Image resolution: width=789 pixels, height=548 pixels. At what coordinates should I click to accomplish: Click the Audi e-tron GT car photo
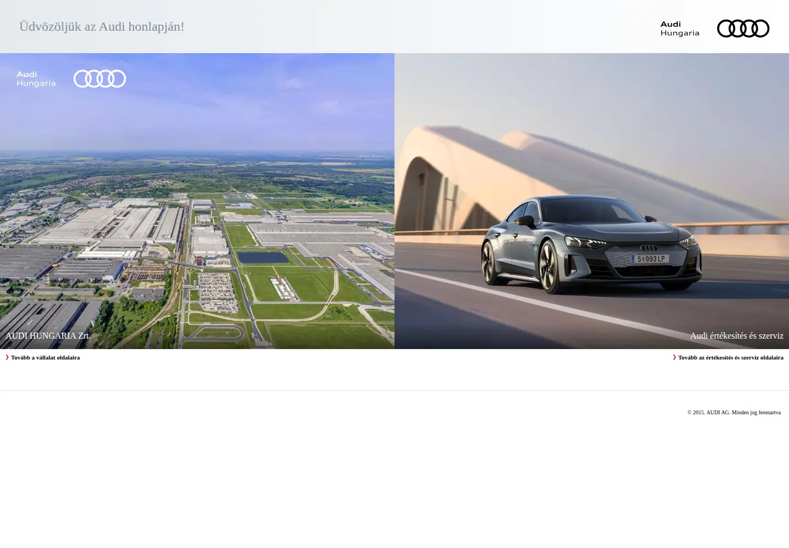pyautogui.click(x=592, y=201)
